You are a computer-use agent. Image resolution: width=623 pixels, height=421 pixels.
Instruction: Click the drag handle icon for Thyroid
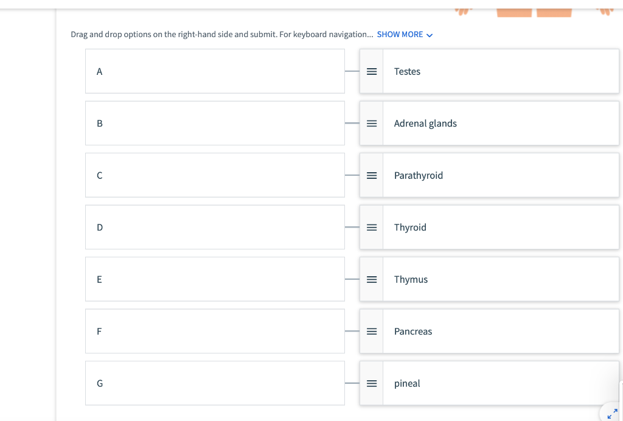point(371,228)
